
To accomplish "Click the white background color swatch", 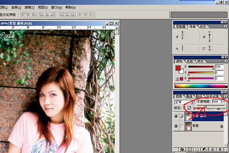I will tap(182, 71).
